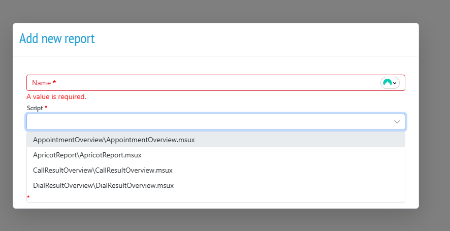Expand the Script dropdown using its chevron arrow
The width and height of the screenshot is (450, 231).
397,122
